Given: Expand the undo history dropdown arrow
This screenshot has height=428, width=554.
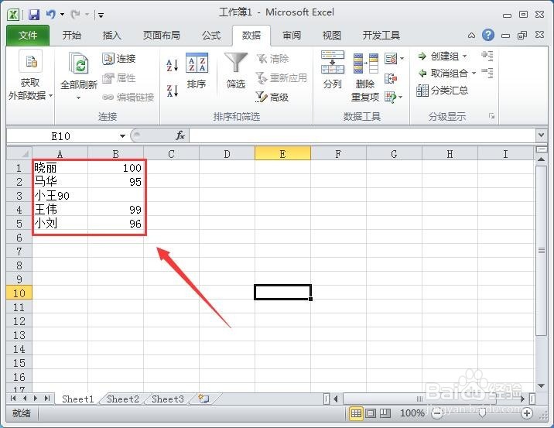Looking at the screenshot, I should tap(62, 15).
